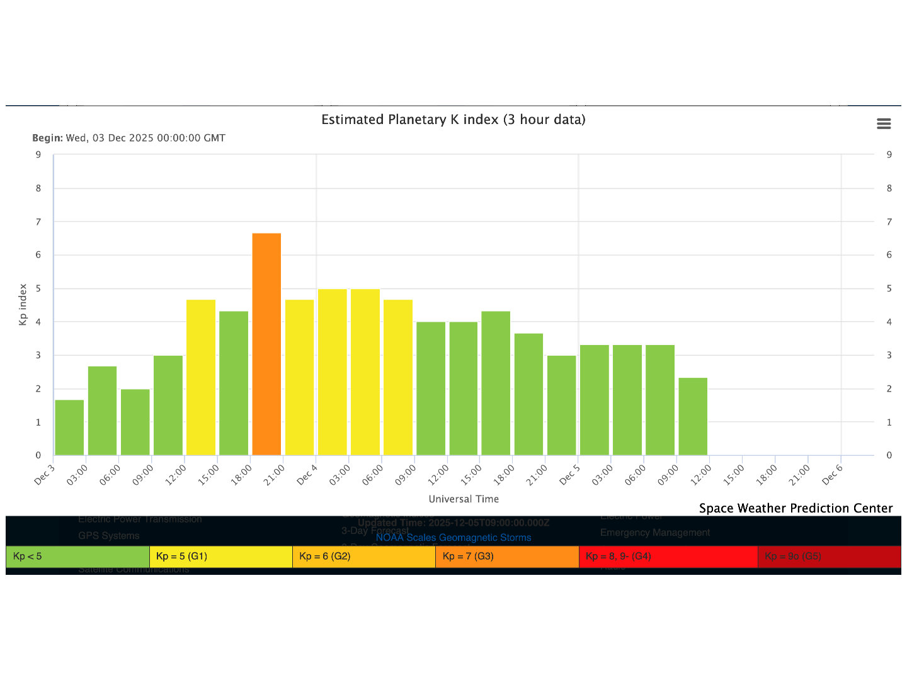Click the Universal Time axis title
The width and height of the screenshot is (907, 680).
click(464, 499)
